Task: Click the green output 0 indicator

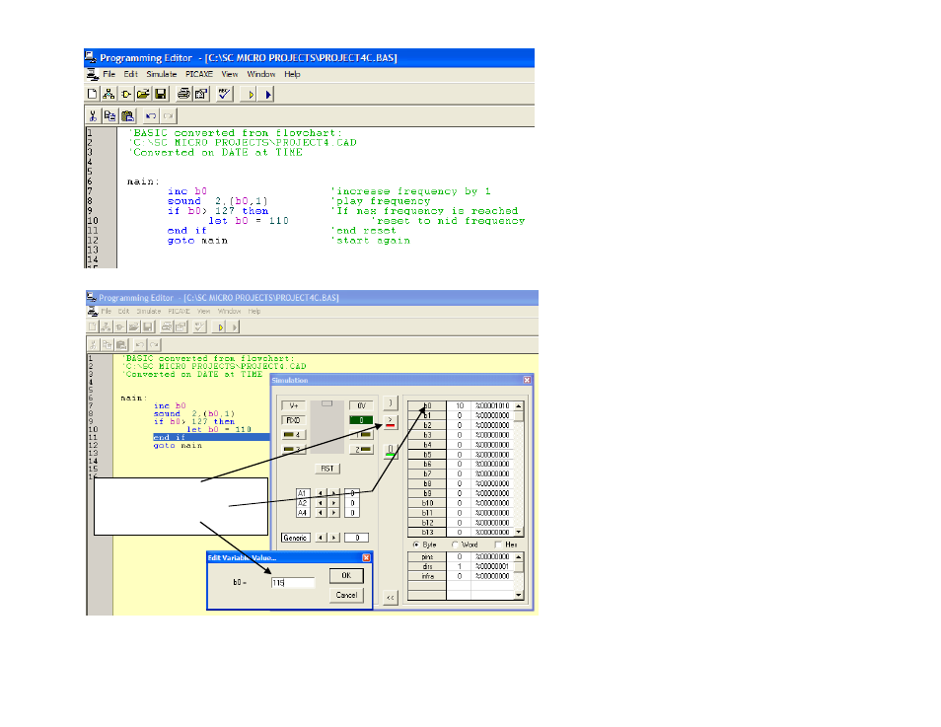Action: pos(361,420)
